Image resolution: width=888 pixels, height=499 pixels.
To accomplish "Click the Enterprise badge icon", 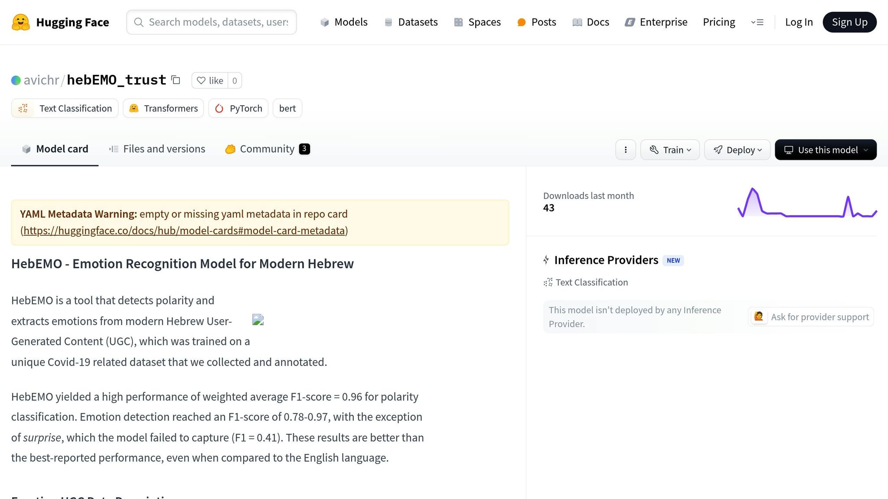I will pyautogui.click(x=630, y=22).
